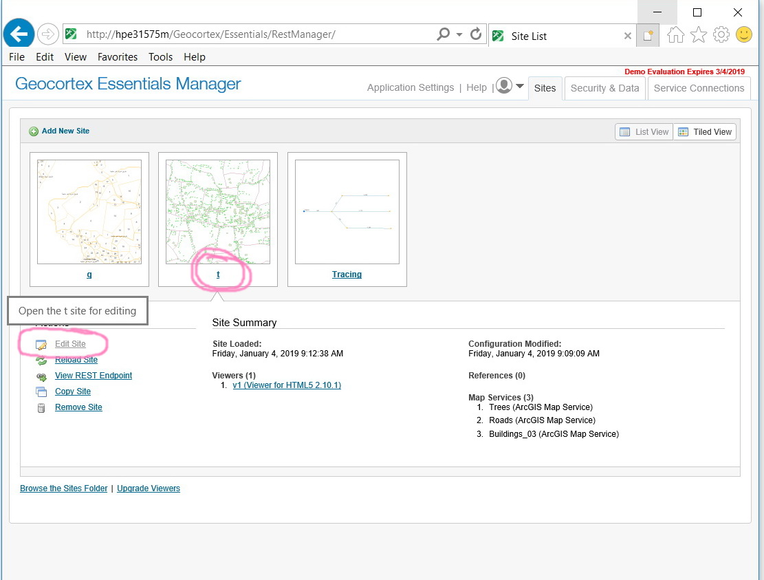764x580 pixels.
Task: Click the Buildings_03 (ArcGIS Map Service) entry
Action: click(554, 433)
